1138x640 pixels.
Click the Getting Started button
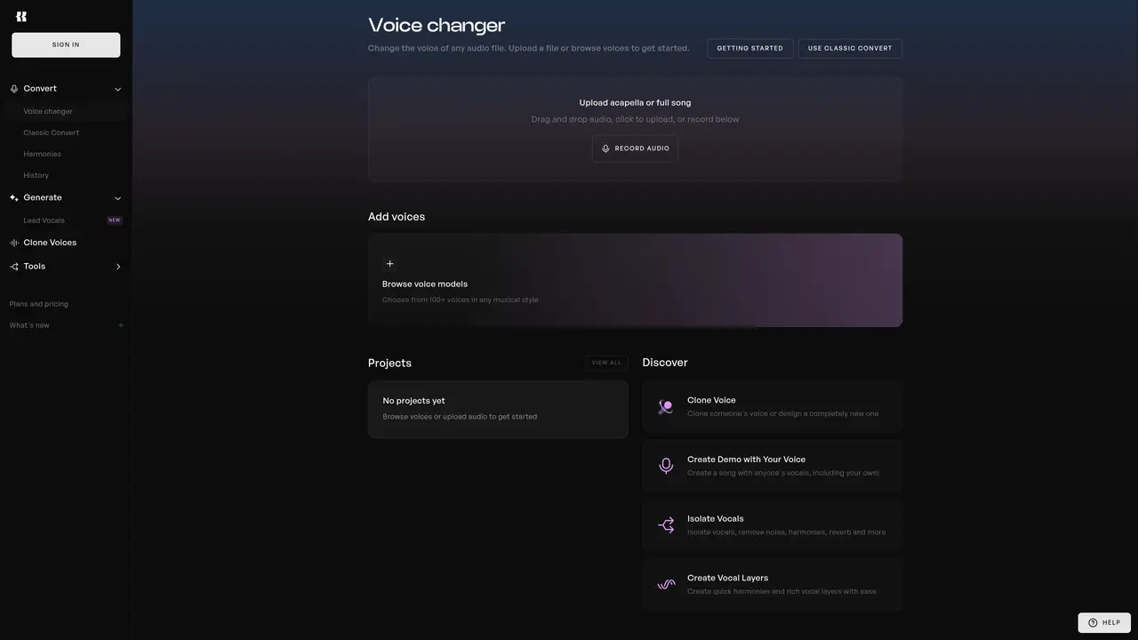coord(750,49)
